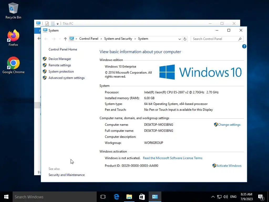Expand the chevron before Control Panel breadcrumb

[x=76, y=39]
